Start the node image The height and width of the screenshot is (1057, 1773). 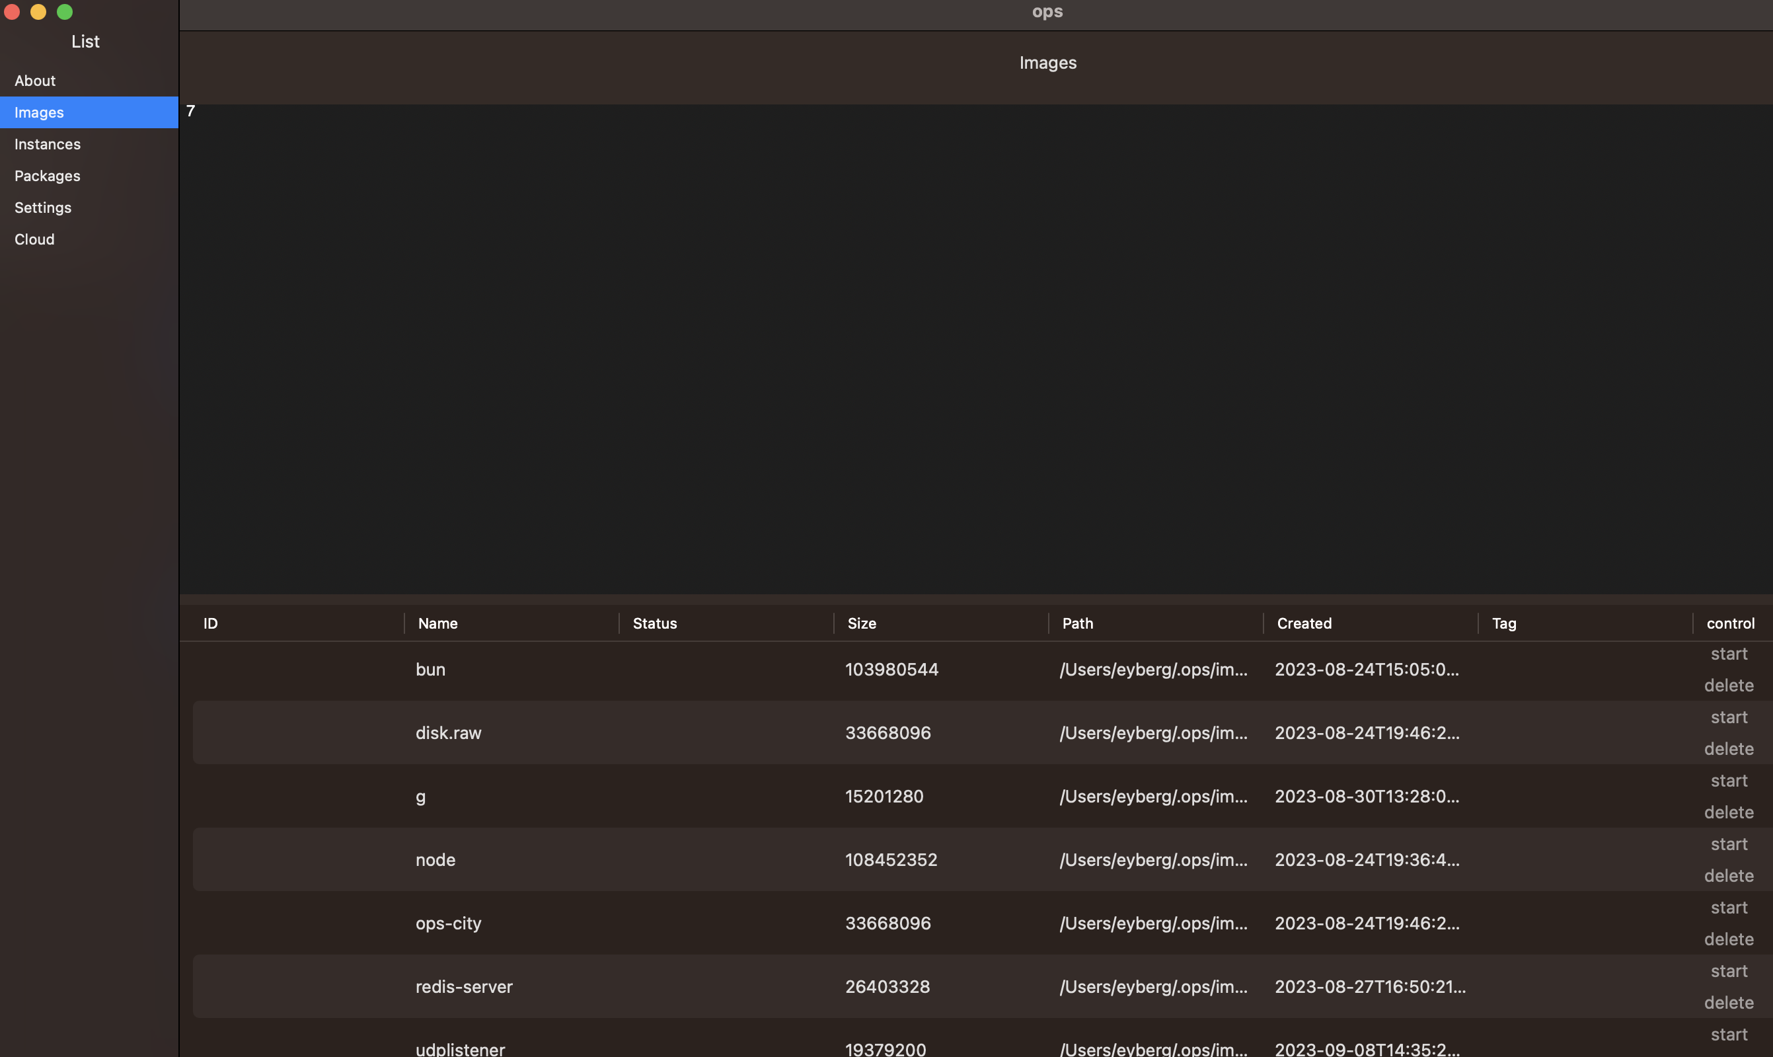point(1729,844)
